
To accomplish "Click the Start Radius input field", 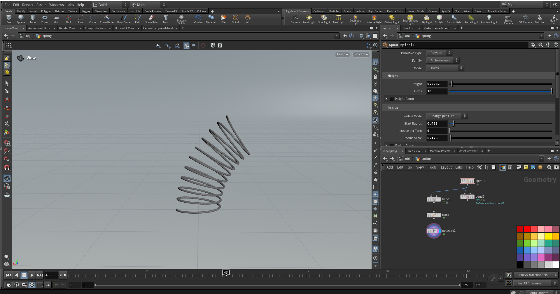I will tap(437, 123).
